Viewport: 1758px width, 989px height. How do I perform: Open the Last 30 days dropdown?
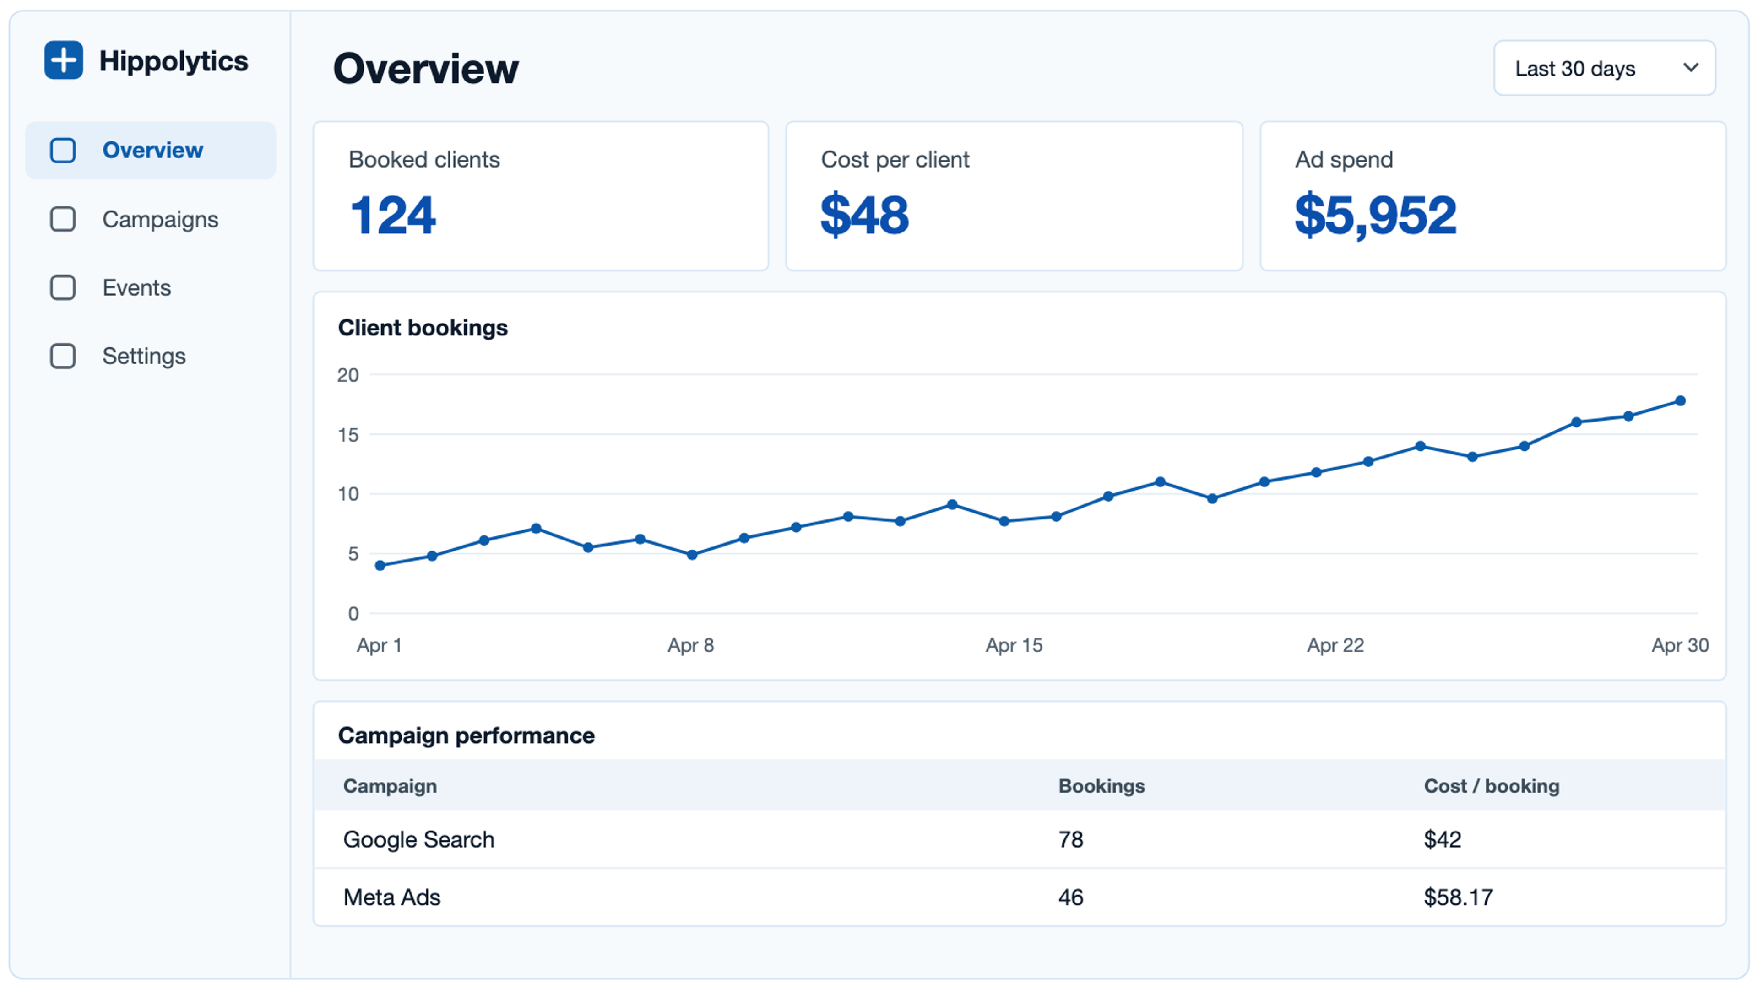click(x=1604, y=68)
